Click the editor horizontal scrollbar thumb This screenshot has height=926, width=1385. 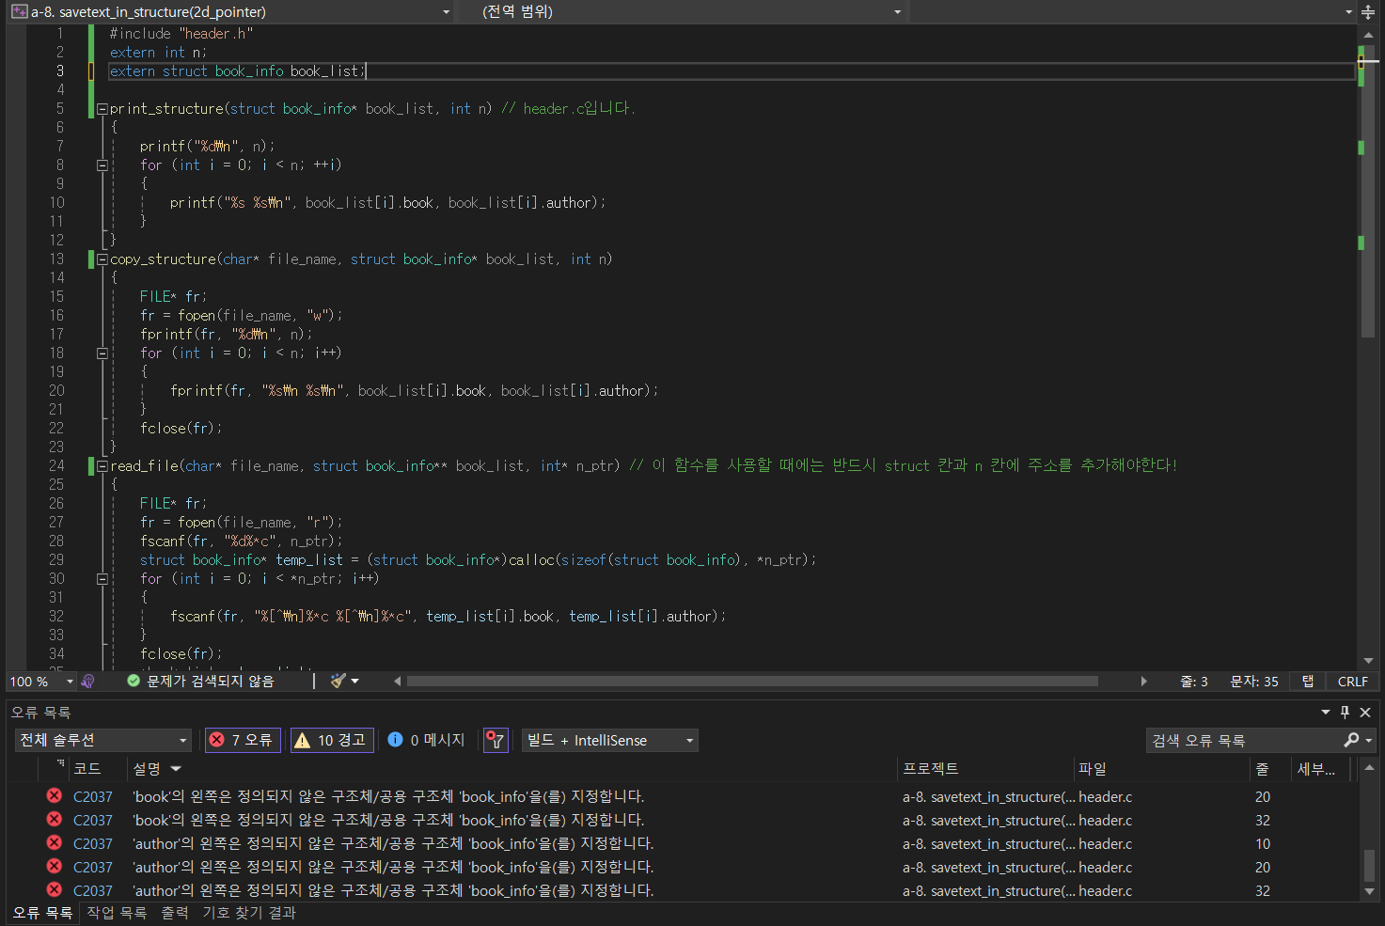(752, 682)
